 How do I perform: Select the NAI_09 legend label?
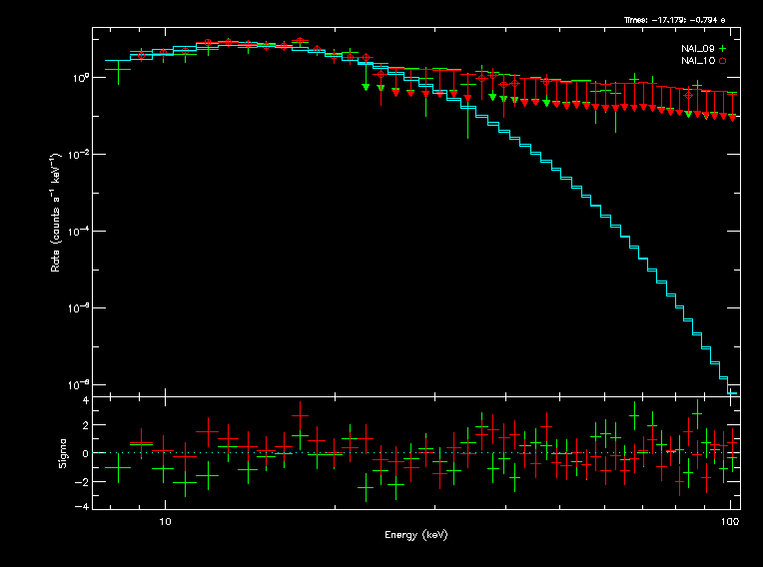point(697,49)
